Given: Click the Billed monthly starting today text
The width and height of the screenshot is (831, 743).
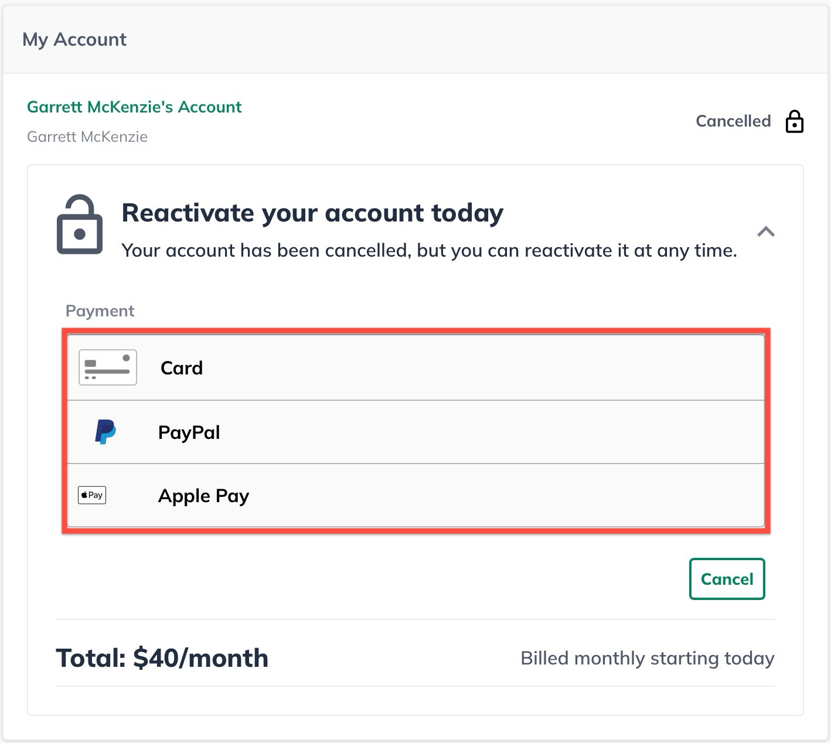Looking at the screenshot, I should [x=647, y=658].
